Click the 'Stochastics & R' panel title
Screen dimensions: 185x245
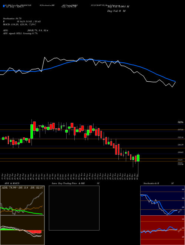[x=151, y=183]
